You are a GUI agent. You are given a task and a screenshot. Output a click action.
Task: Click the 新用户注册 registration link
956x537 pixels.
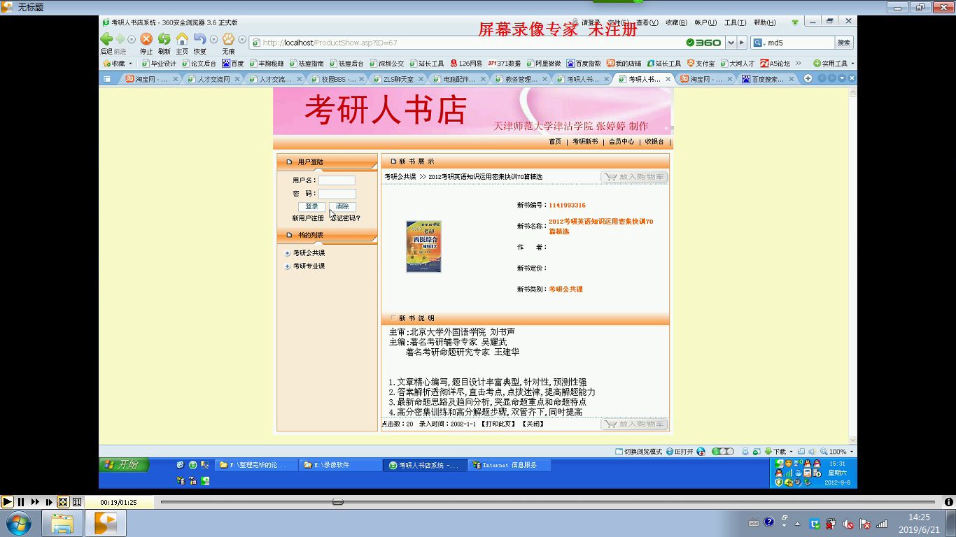pyautogui.click(x=308, y=218)
